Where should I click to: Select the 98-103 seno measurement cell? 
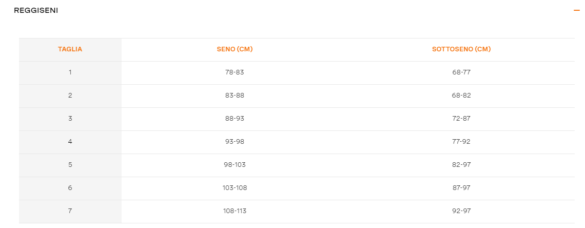pos(235,165)
